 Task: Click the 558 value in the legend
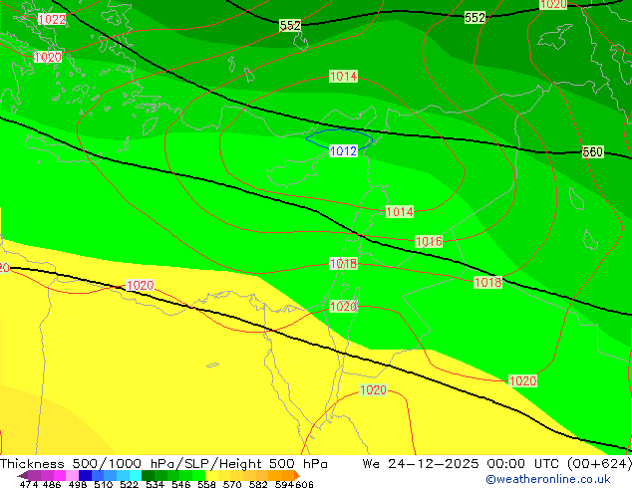click(206, 484)
